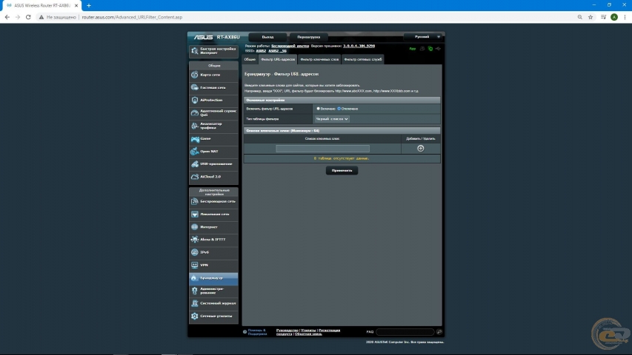Image resolution: width=632 pixels, height=355 pixels.
Task: Open the Adaptive QoS service page
Action: [x=213, y=113]
